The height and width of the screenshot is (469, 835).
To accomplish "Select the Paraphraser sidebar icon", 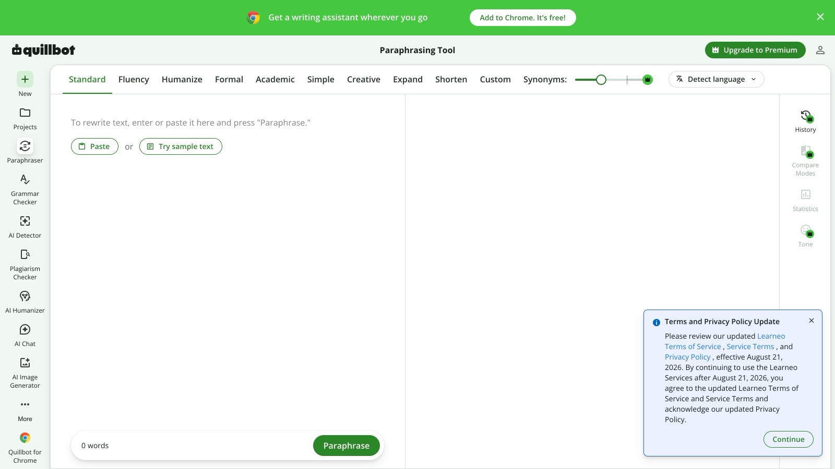I will click(x=25, y=146).
